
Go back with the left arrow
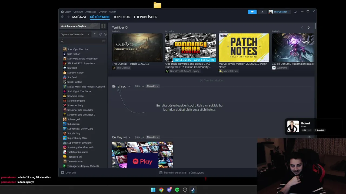(x=62, y=17)
